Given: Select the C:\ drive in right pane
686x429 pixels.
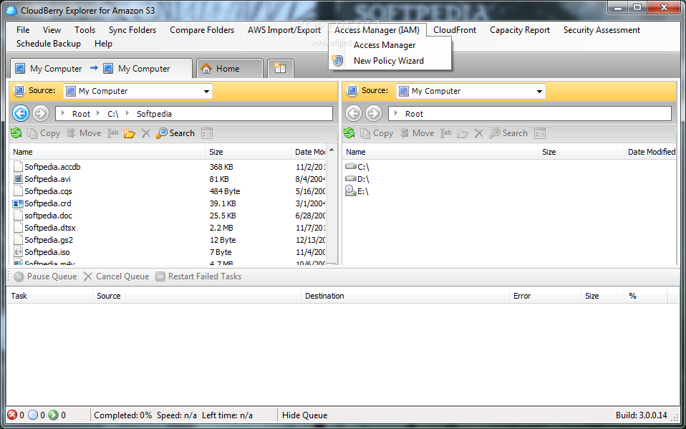Looking at the screenshot, I should (357, 167).
